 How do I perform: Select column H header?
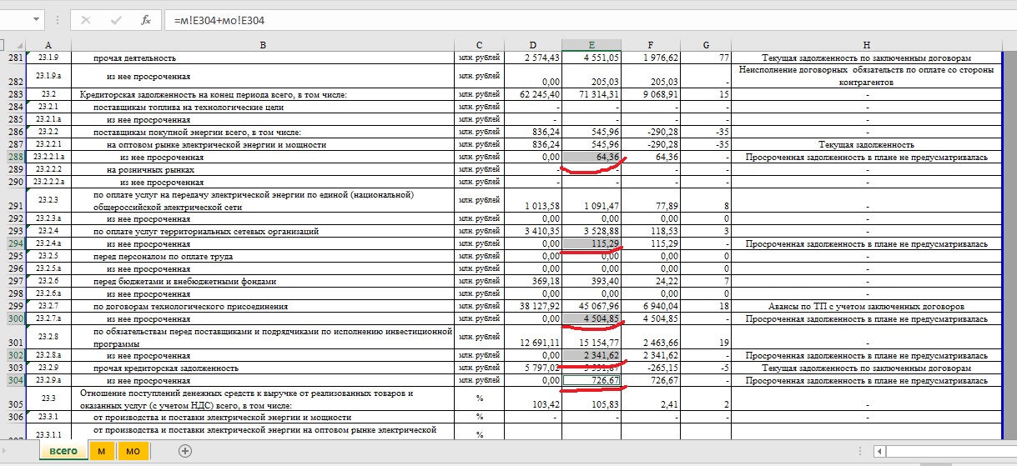click(x=866, y=44)
